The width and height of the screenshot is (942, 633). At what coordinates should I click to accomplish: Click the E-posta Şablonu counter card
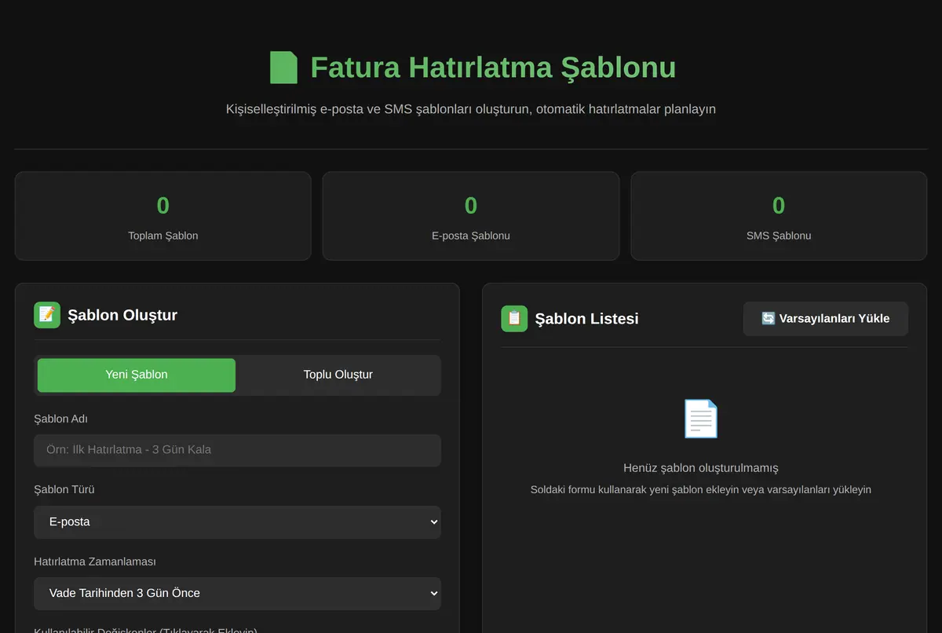pyautogui.click(x=471, y=216)
